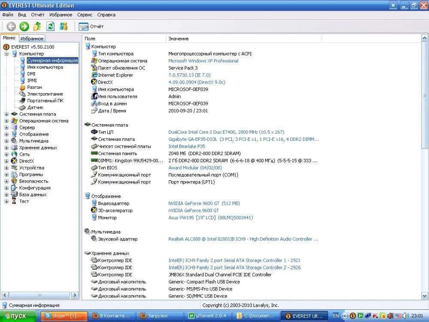Screen dimensions: 429x322
Task: Open the Справка menu
Action: [106, 15]
